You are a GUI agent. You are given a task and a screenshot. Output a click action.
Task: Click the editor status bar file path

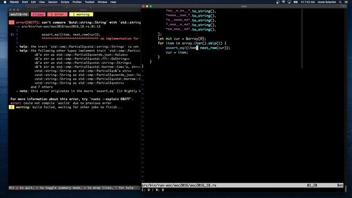179,185
